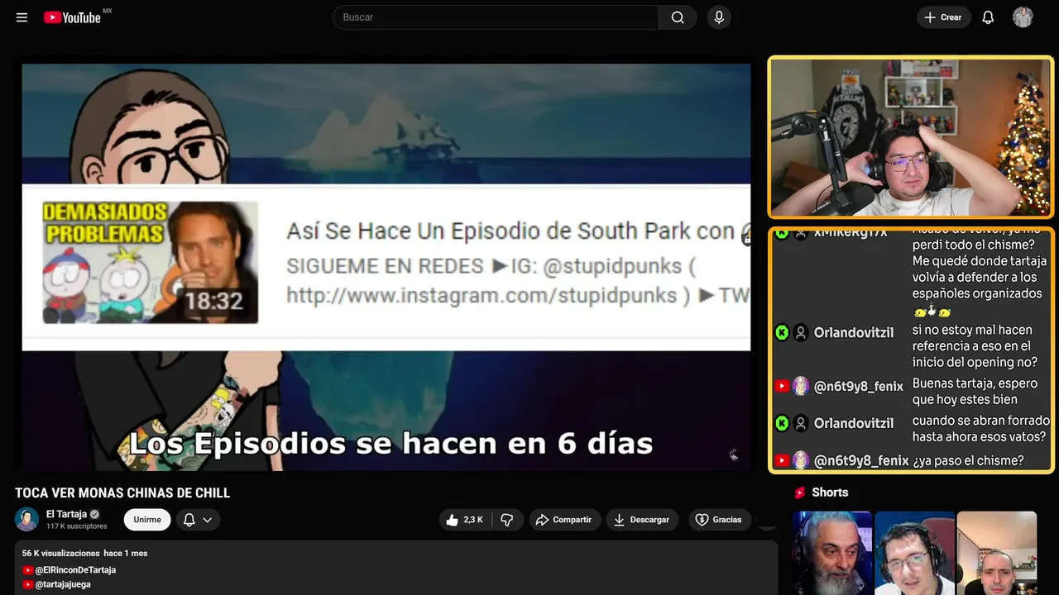Image resolution: width=1059 pixels, height=595 pixels.
Task: Open the third Shorts thumbnail
Action: tap(997, 553)
